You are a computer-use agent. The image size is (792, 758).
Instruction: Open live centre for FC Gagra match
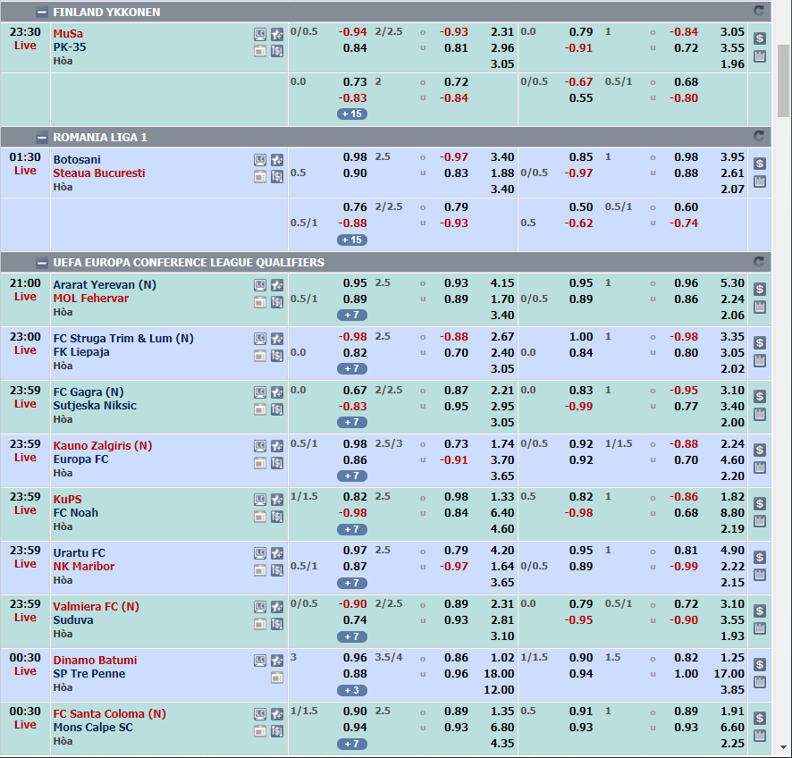259,392
